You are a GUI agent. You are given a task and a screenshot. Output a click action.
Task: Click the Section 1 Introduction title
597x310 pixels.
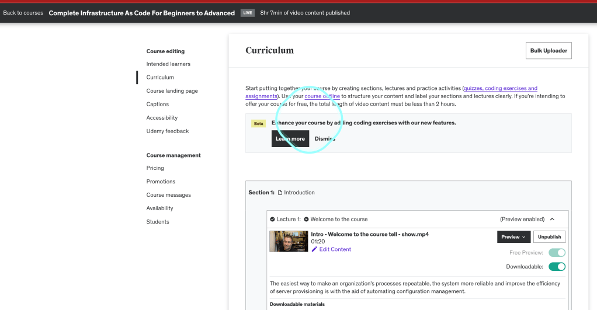(299, 193)
